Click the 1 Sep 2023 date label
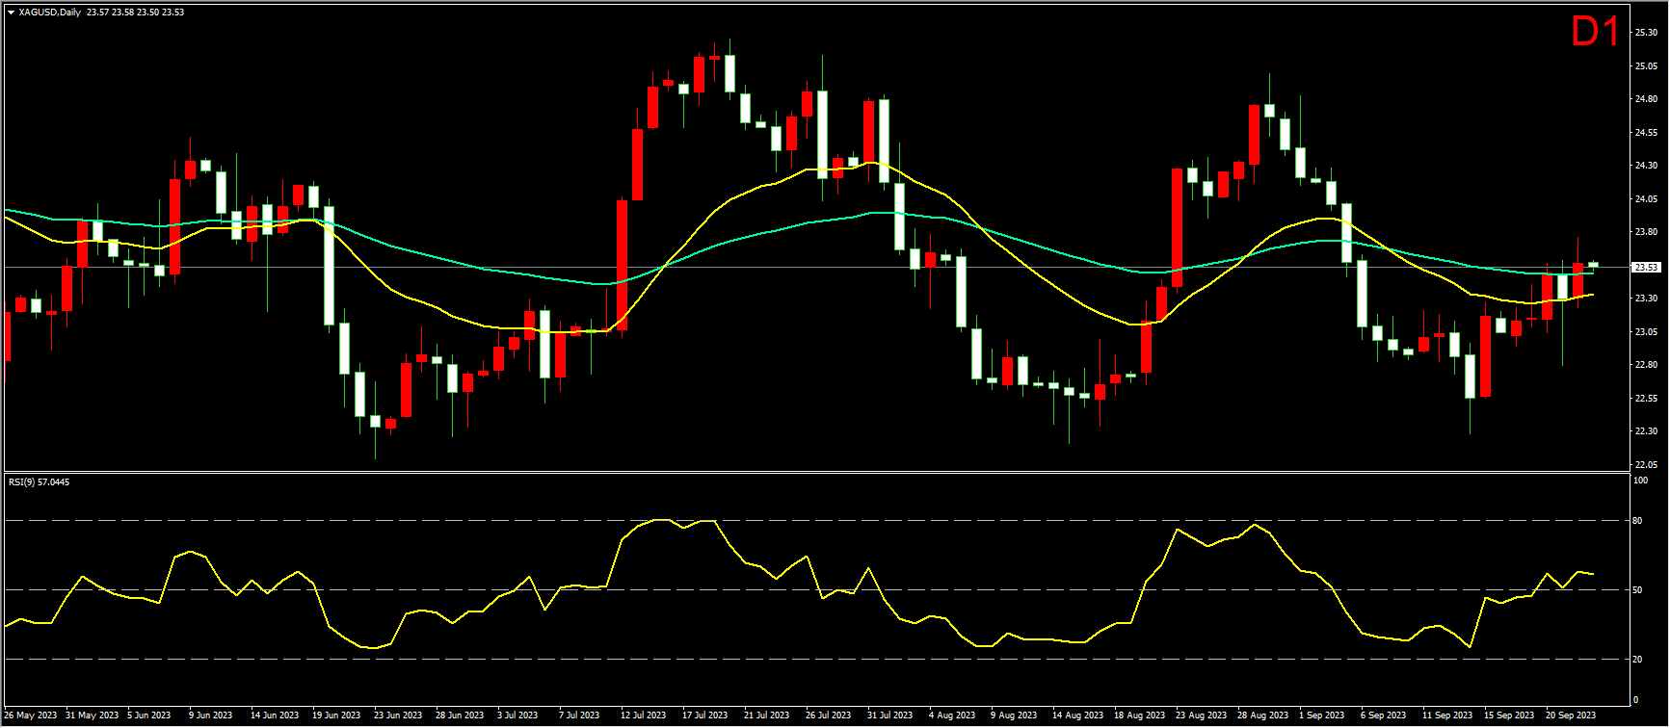Viewport: 1670px width, 728px height. point(1322,715)
